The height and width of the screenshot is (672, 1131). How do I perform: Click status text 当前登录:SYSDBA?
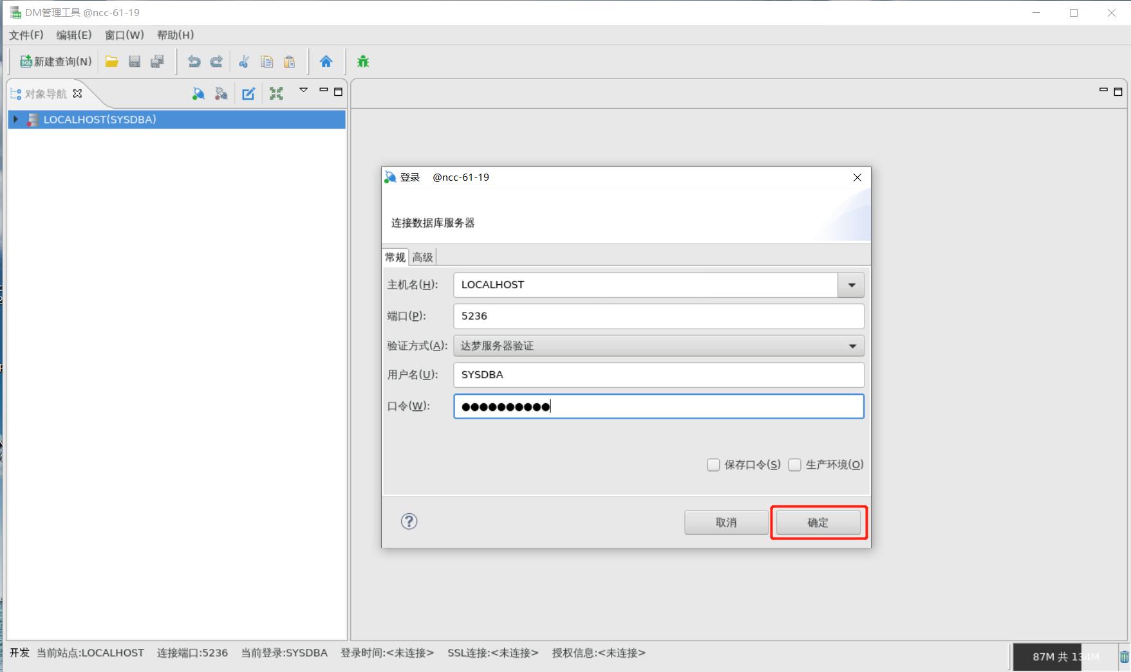coord(285,653)
